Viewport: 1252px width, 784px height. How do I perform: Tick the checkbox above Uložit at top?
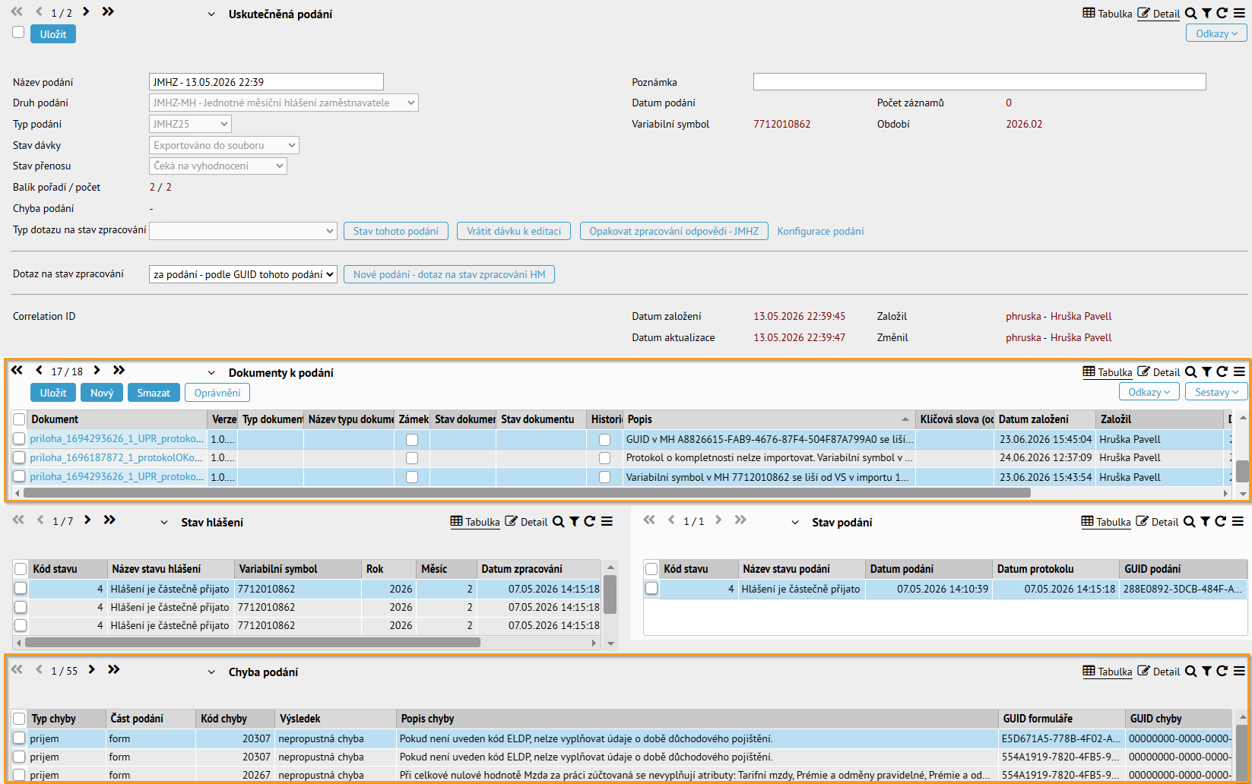[x=19, y=32]
